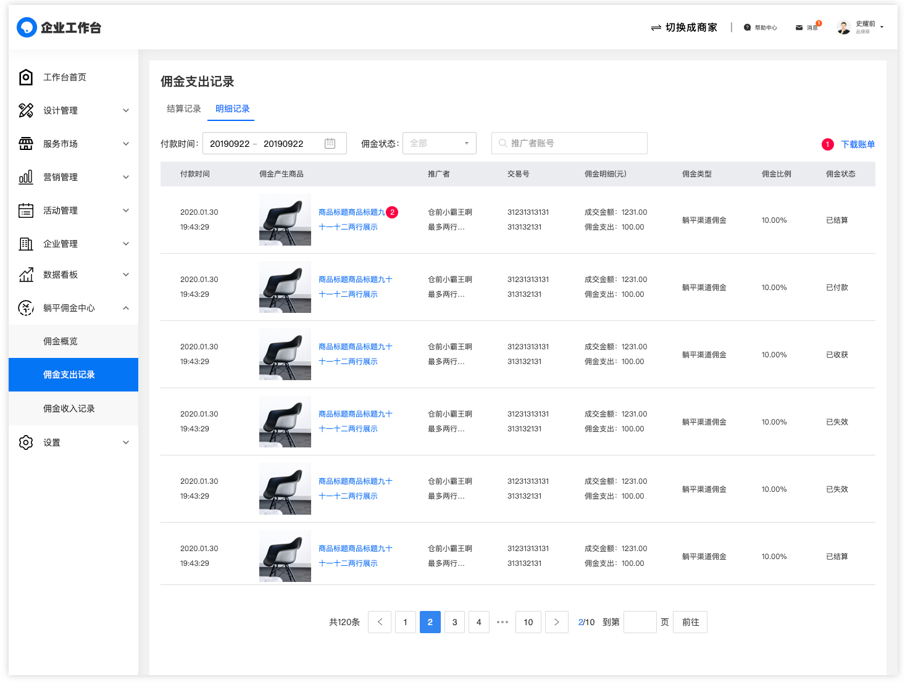Click chair thumbnail in the 已付款 row
This screenshot has height=685, width=905.
[x=285, y=287]
